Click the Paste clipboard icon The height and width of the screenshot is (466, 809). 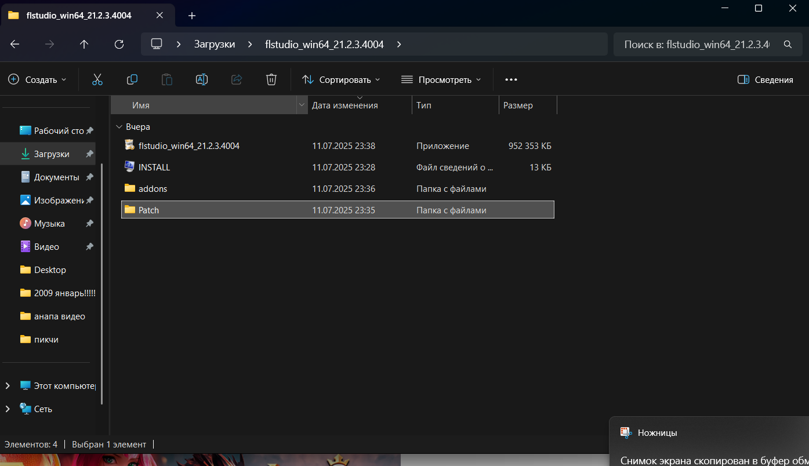(167, 79)
